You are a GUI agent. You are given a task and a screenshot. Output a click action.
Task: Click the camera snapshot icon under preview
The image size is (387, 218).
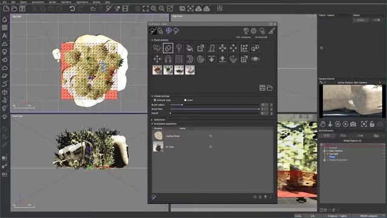[x=353, y=124]
